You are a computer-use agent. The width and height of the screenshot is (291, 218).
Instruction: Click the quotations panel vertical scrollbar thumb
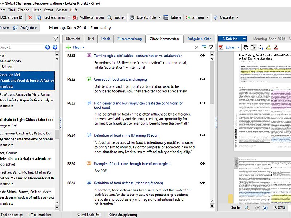tap(212, 82)
